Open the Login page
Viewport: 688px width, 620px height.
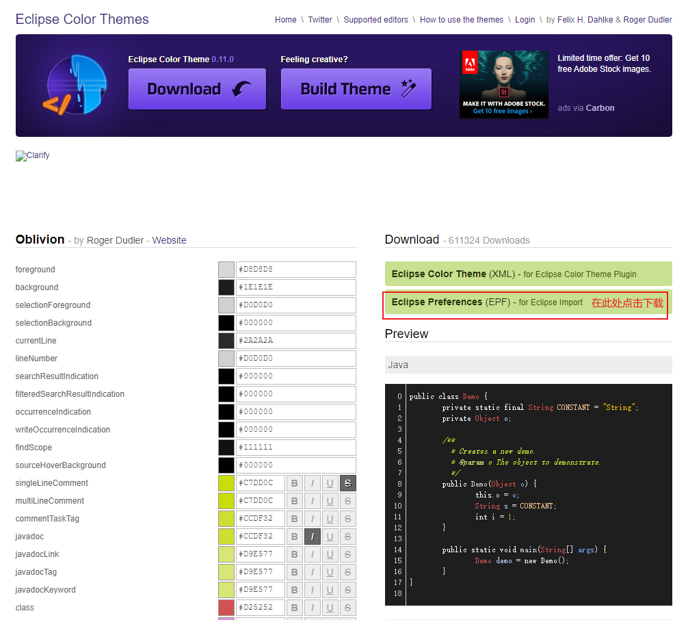point(525,20)
